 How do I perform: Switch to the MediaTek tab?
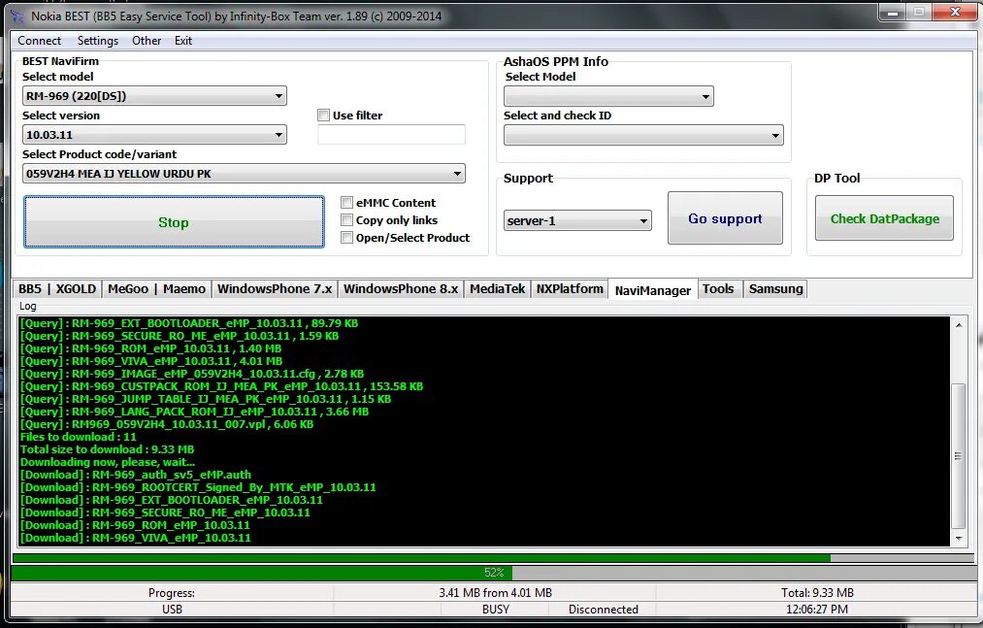point(497,289)
